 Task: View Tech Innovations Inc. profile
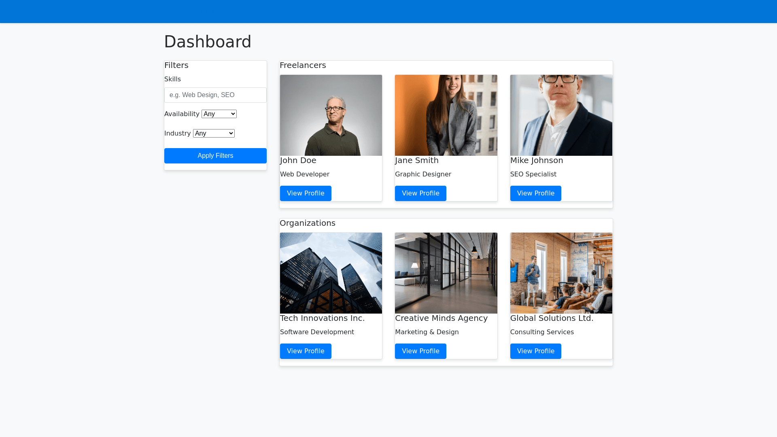pyautogui.click(x=306, y=351)
